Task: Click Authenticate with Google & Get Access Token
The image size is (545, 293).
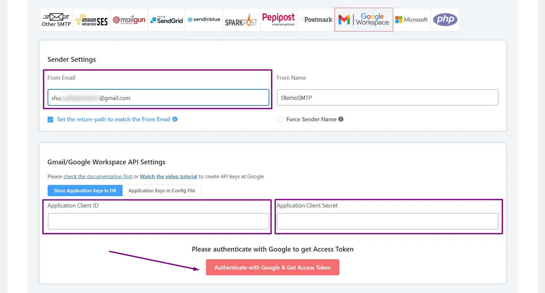Action: (272, 267)
